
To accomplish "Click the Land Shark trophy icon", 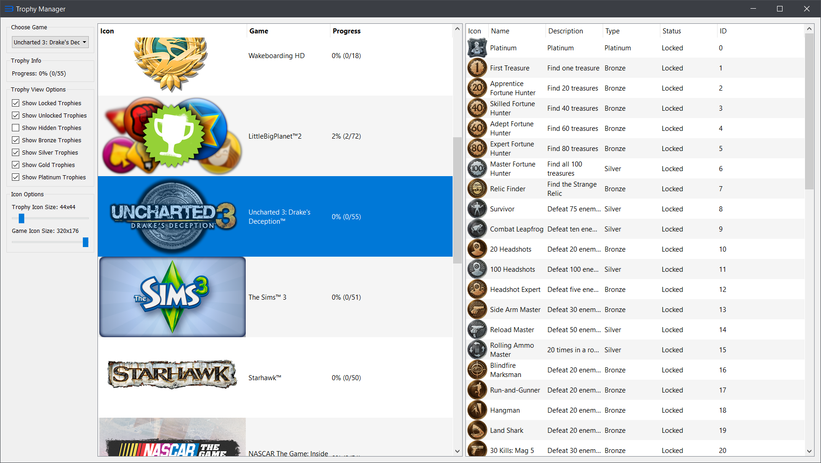I will [477, 431].
